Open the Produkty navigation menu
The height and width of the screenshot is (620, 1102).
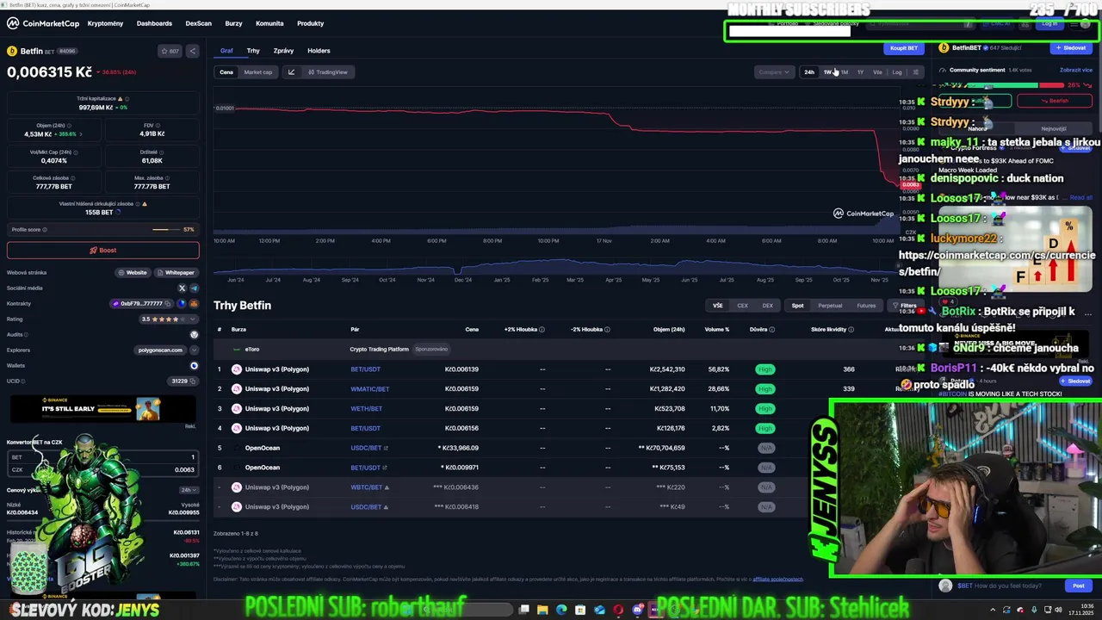coord(311,23)
